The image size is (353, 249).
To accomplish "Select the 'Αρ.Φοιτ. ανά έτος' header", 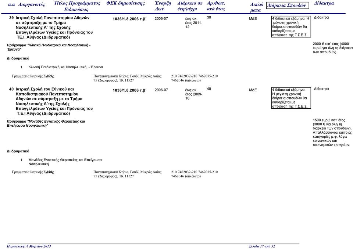I will (216, 6).
